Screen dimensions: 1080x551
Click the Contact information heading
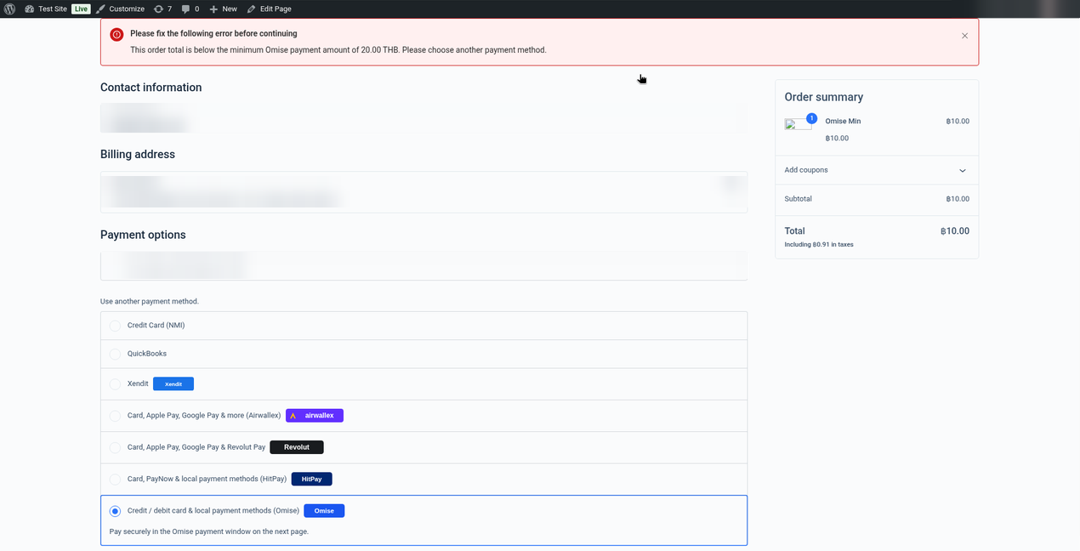[x=151, y=88]
